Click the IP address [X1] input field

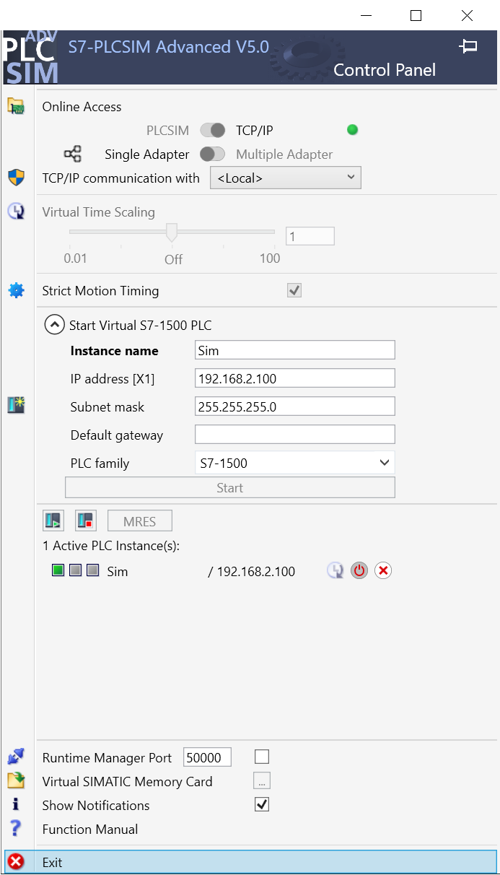coord(294,378)
